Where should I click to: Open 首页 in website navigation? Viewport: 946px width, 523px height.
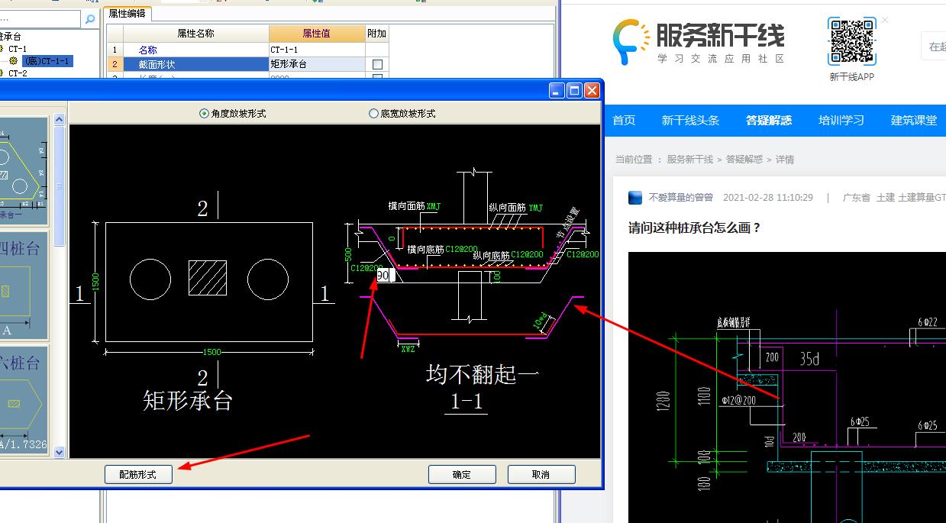tap(624, 121)
